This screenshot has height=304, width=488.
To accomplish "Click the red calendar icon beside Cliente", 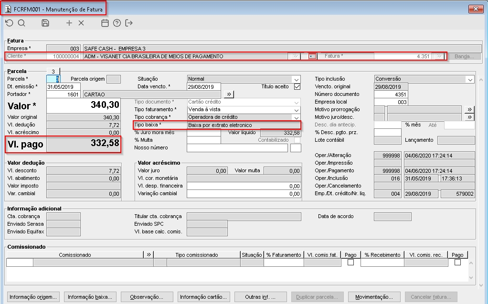I will [312, 56].
